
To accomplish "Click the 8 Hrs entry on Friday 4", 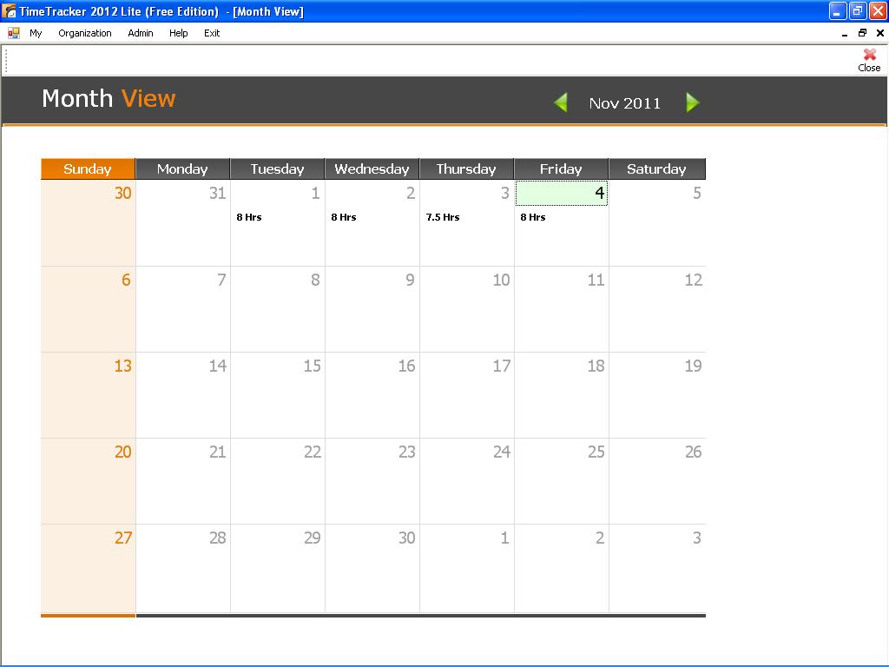I will [x=533, y=217].
